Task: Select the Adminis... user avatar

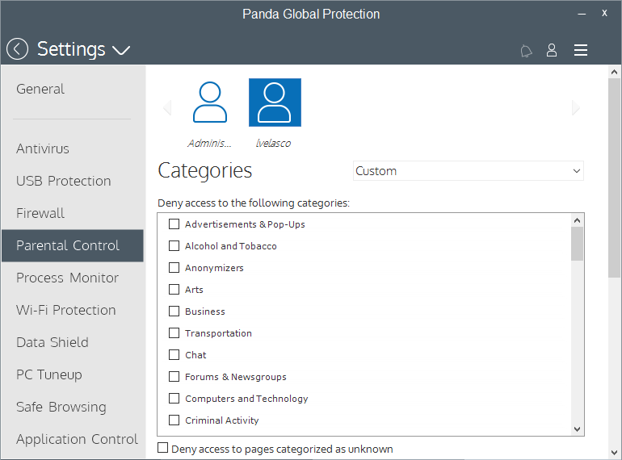Action: (210, 102)
